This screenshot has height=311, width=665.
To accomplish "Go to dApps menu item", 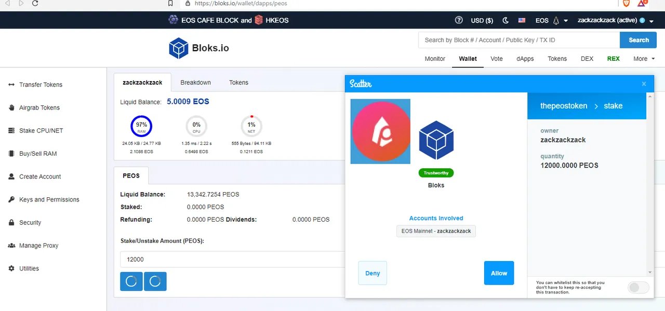I will [x=525, y=59].
